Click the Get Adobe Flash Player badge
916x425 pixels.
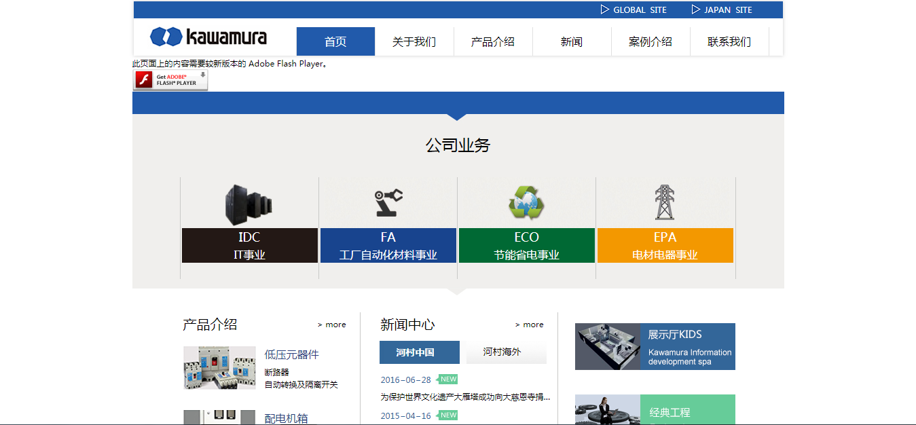170,80
